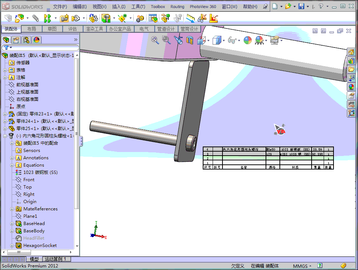Expand the 零件23<1> component node
The image size is (358, 270).
(x=5, y=114)
